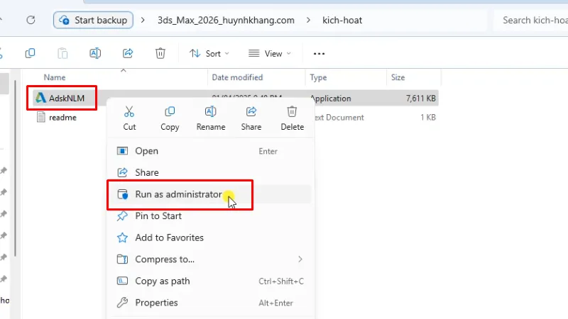Expand breadcrumb chevron before kich-hoat

(308, 20)
